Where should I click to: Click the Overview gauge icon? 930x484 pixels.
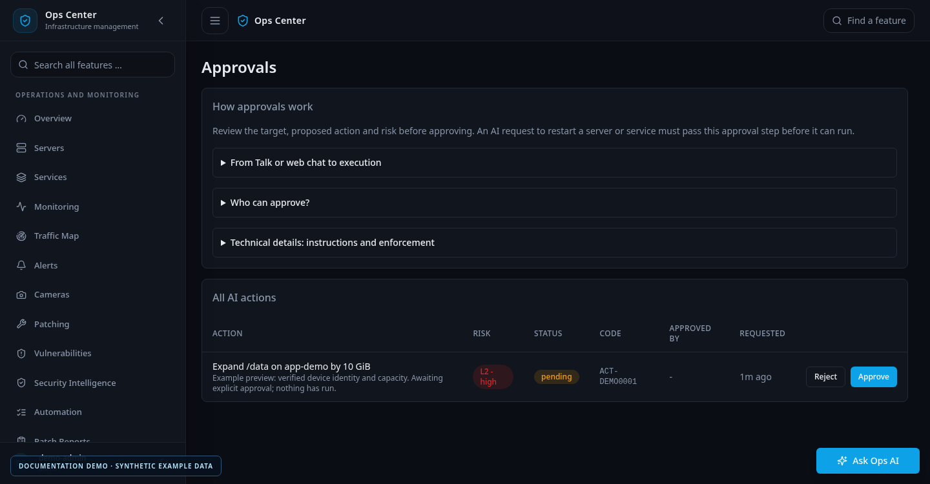coord(21,119)
